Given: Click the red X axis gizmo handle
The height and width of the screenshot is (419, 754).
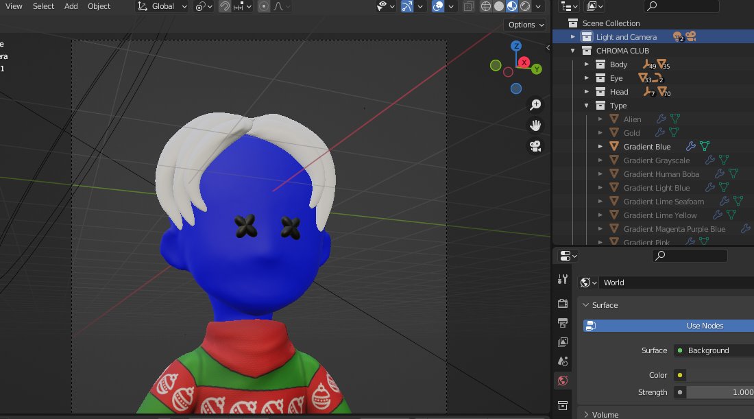Looking at the screenshot, I should click(524, 62).
